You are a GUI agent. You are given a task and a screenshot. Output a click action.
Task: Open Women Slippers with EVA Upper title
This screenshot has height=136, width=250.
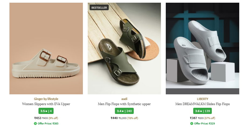coord(46,104)
